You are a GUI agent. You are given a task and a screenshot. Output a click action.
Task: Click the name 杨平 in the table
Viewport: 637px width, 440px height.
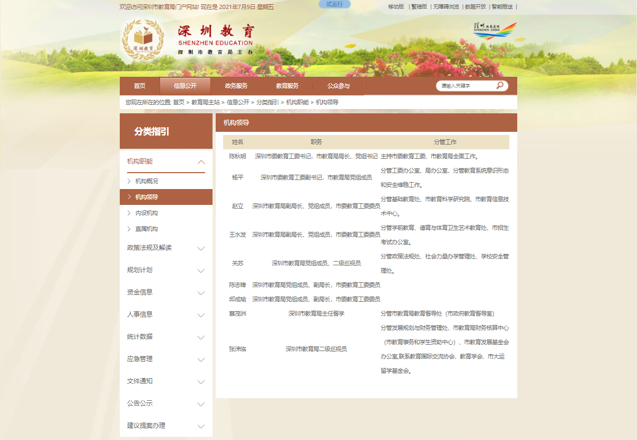point(237,177)
